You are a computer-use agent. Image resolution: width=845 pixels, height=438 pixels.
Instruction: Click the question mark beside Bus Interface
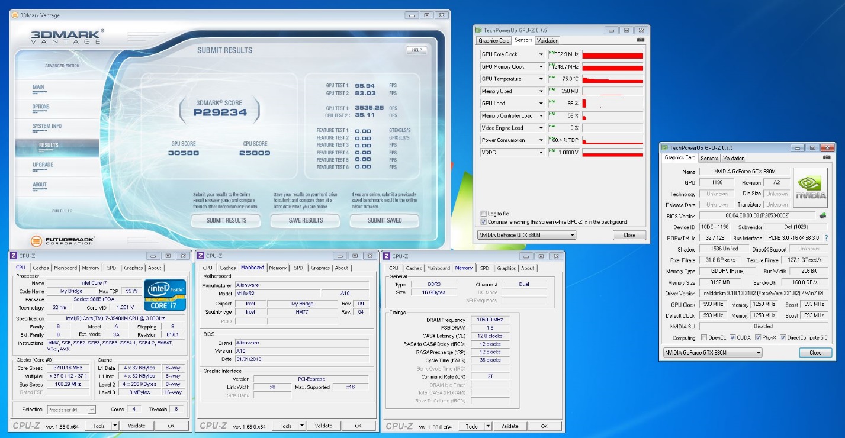click(826, 238)
